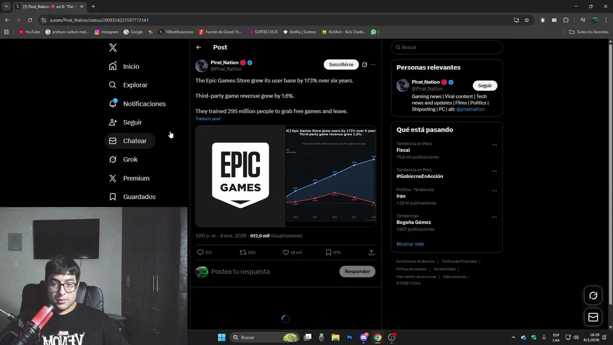The width and height of the screenshot is (613, 345).
Task: Open Todos los favoritos folder
Action: (x=589, y=32)
